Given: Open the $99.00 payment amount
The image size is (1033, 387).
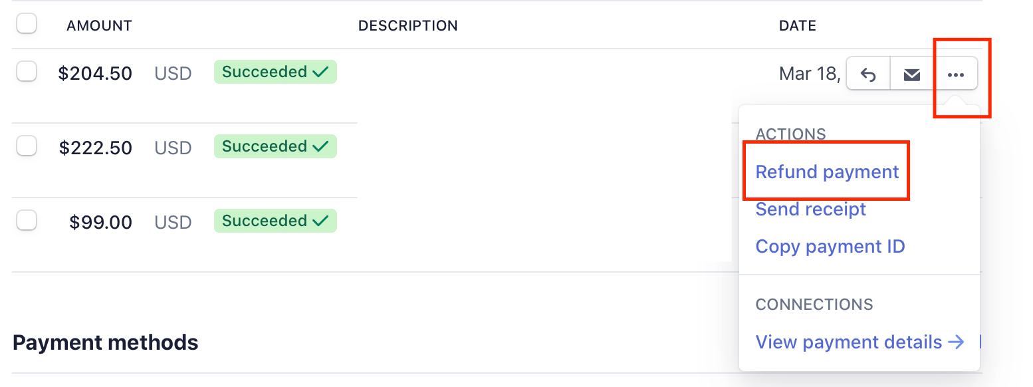Looking at the screenshot, I should [x=100, y=221].
